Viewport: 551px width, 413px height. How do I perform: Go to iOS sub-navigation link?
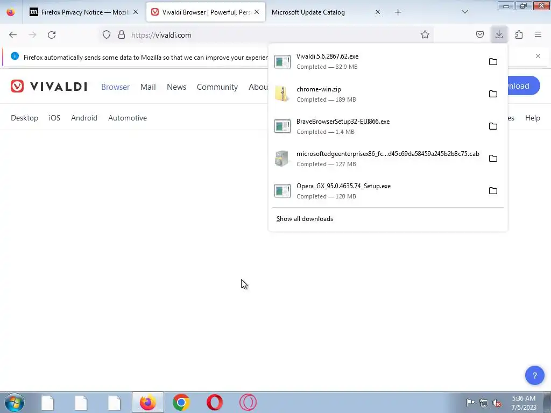(x=54, y=118)
